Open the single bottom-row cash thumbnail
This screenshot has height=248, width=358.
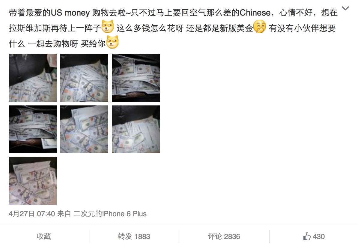[33, 181]
